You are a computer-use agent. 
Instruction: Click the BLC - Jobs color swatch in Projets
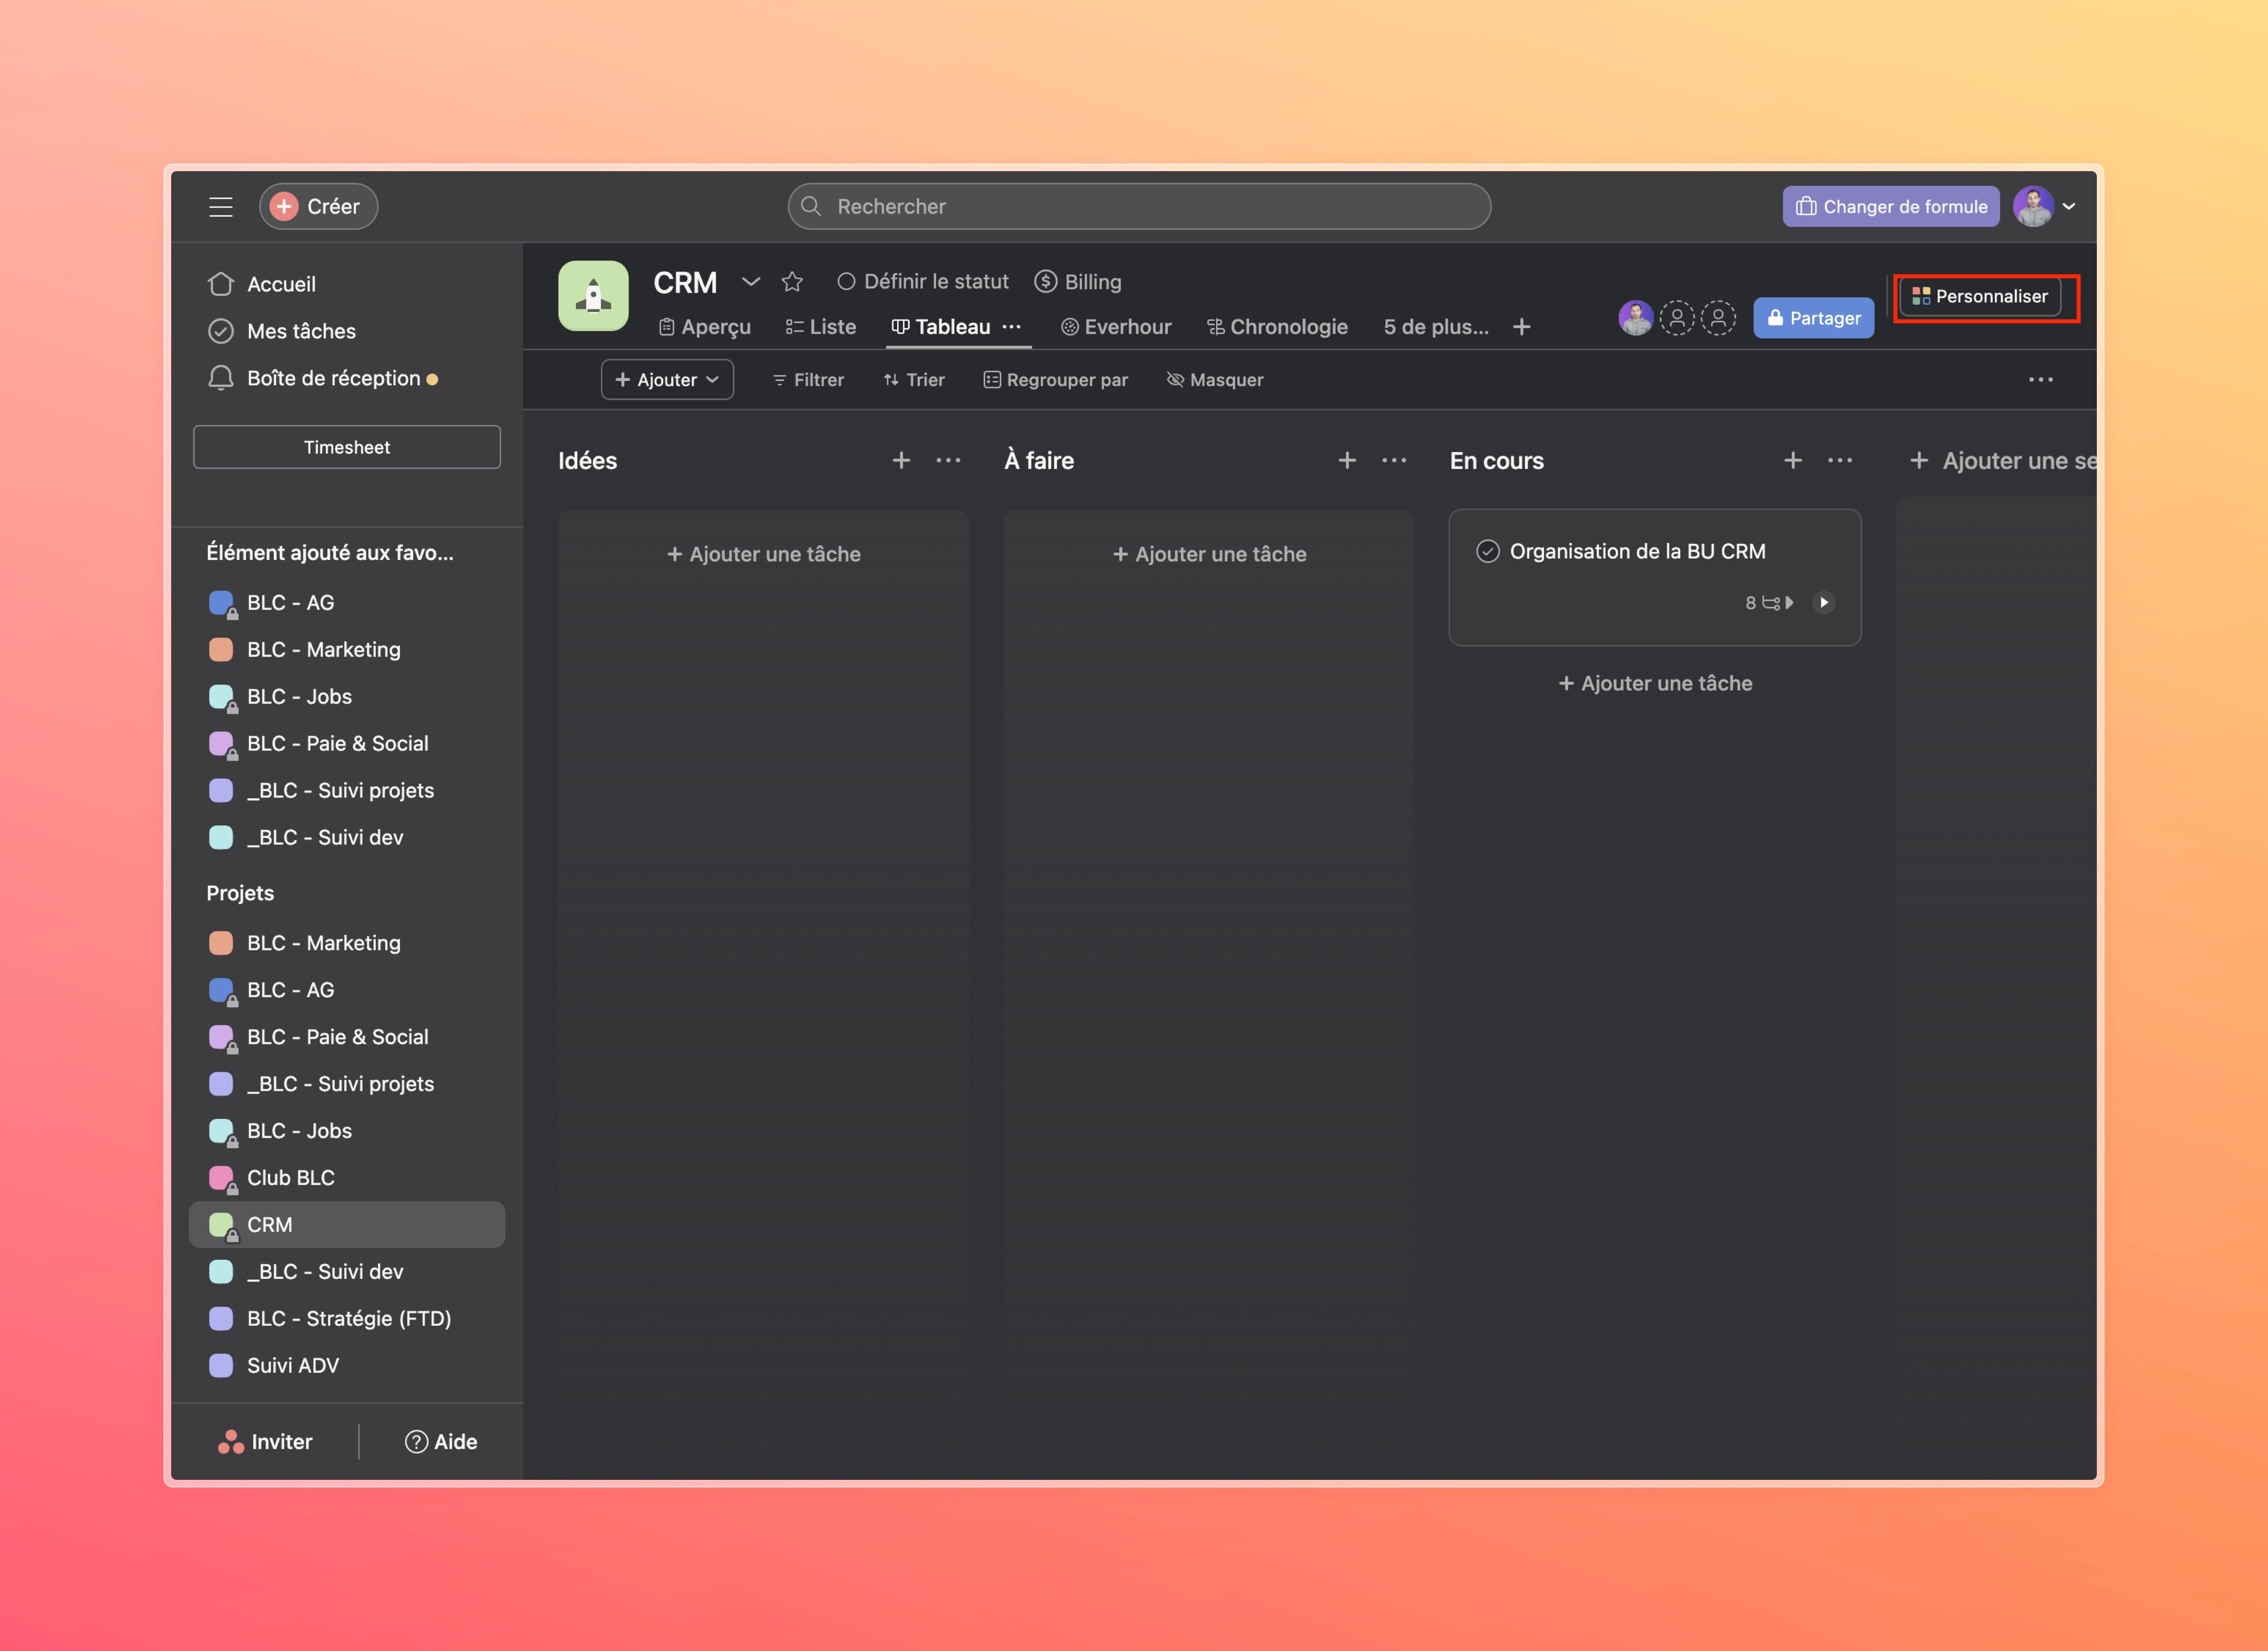pyautogui.click(x=221, y=1131)
